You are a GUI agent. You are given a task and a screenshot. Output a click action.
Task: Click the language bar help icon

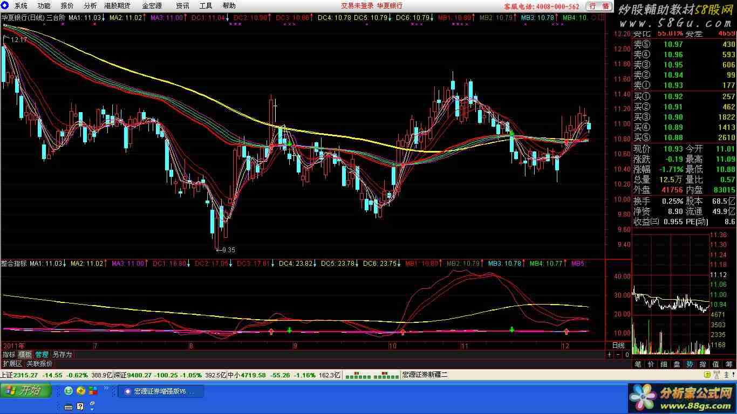point(80,406)
